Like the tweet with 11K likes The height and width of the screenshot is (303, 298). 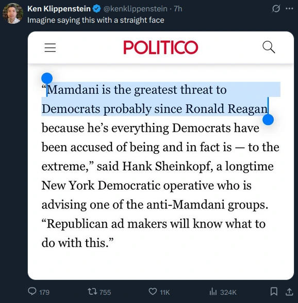159,292
